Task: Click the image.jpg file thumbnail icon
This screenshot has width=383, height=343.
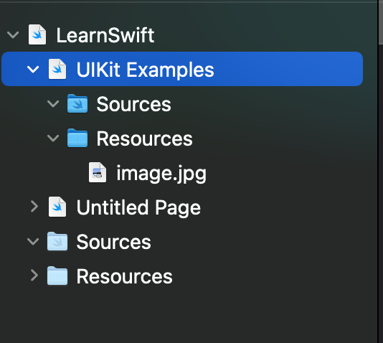Action: [98, 172]
